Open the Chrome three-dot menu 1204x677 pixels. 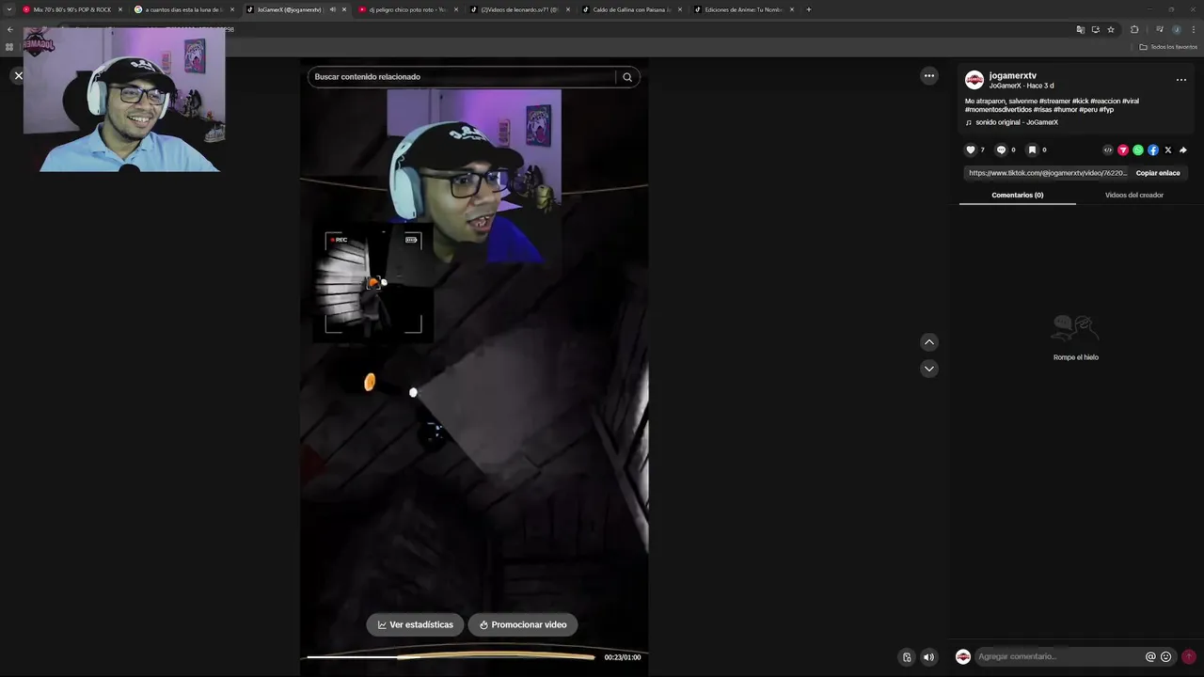click(1194, 29)
